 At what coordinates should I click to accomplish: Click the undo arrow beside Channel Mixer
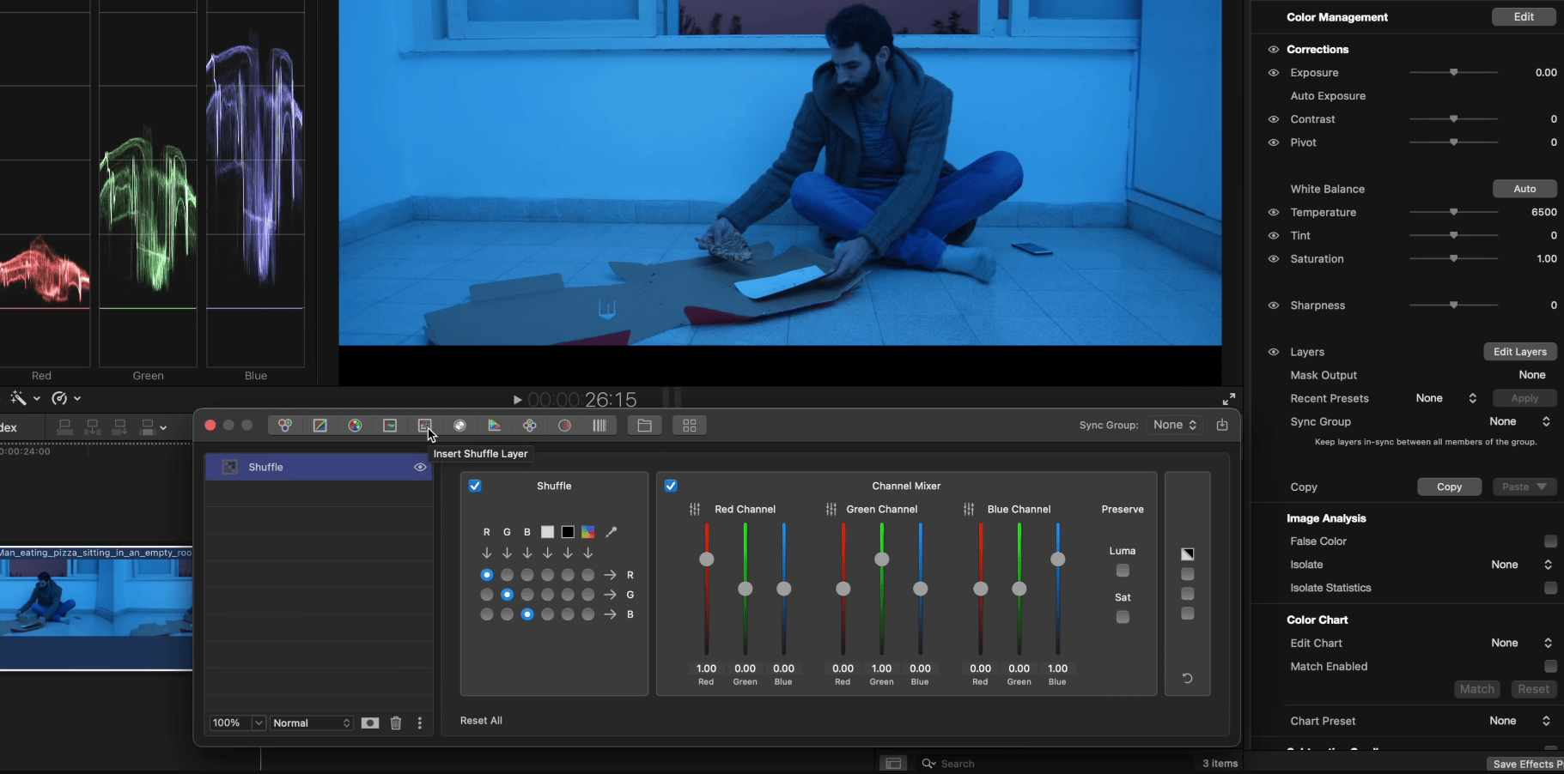pyautogui.click(x=1187, y=678)
